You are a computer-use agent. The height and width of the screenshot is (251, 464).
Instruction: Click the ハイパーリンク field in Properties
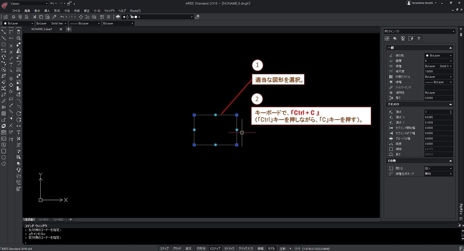click(x=438, y=87)
